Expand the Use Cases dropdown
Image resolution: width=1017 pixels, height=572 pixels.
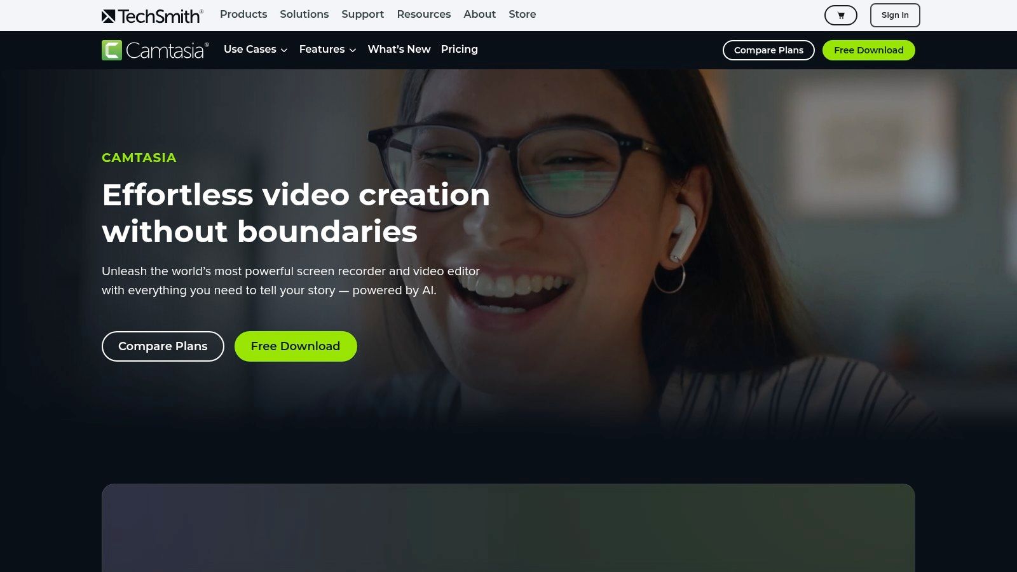click(x=256, y=50)
